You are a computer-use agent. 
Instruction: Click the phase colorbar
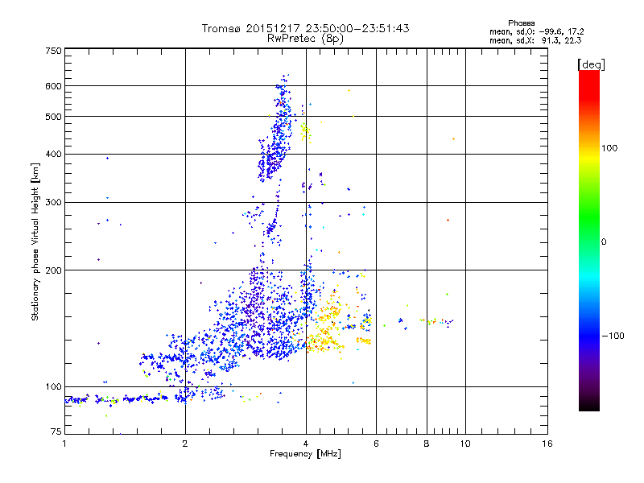click(x=589, y=241)
